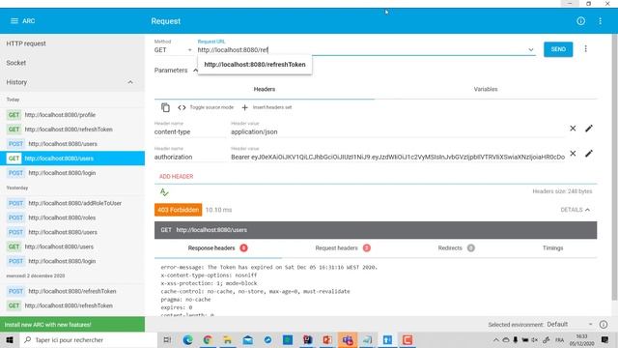Image resolution: width=618 pixels, height=348 pixels.
Task: Open the Timings tab
Action: click(552, 247)
